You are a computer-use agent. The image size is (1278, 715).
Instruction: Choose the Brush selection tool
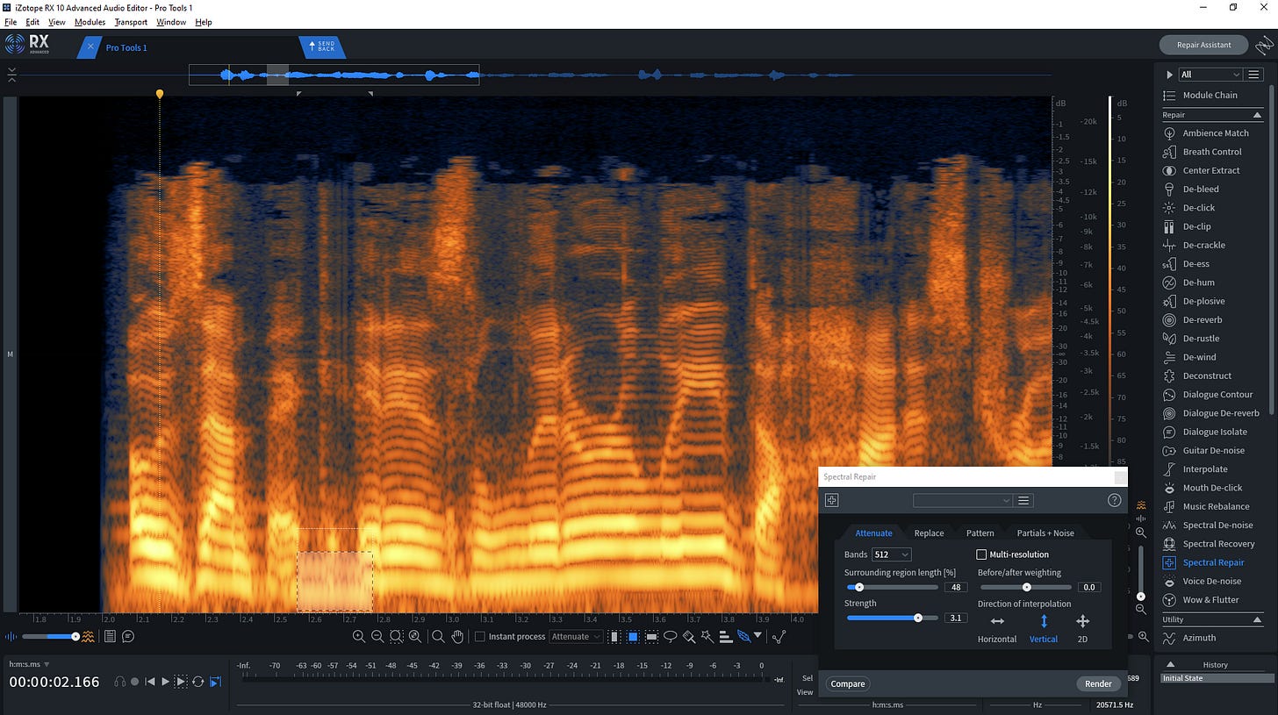(x=689, y=636)
